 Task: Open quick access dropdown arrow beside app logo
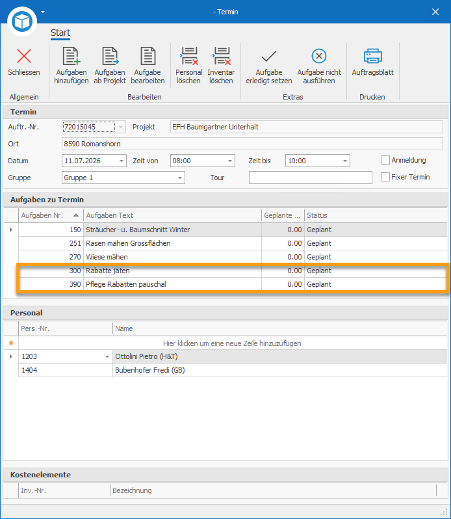click(x=43, y=12)
